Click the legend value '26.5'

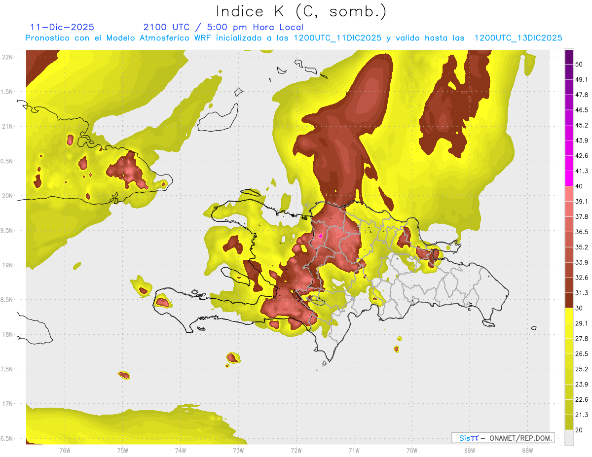582,353
